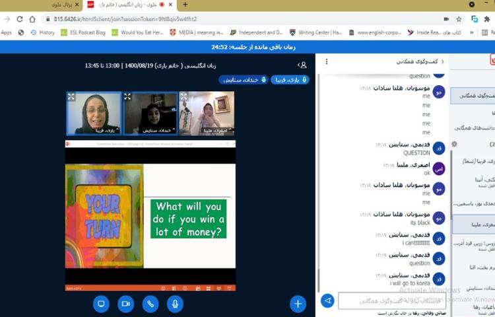Viewport: 495px width, 317px height.
Task: Click the camera indicator in address bar
Action: coord(446,19)
